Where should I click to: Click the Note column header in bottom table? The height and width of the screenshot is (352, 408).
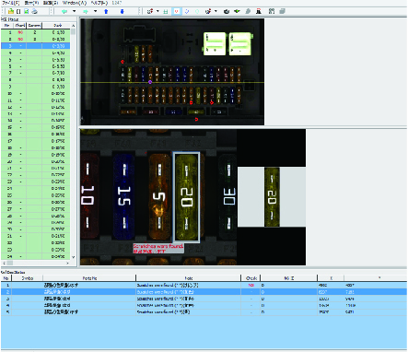(188, 278)
